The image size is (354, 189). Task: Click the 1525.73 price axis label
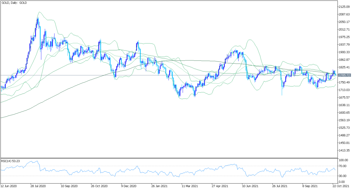(344, 128)
